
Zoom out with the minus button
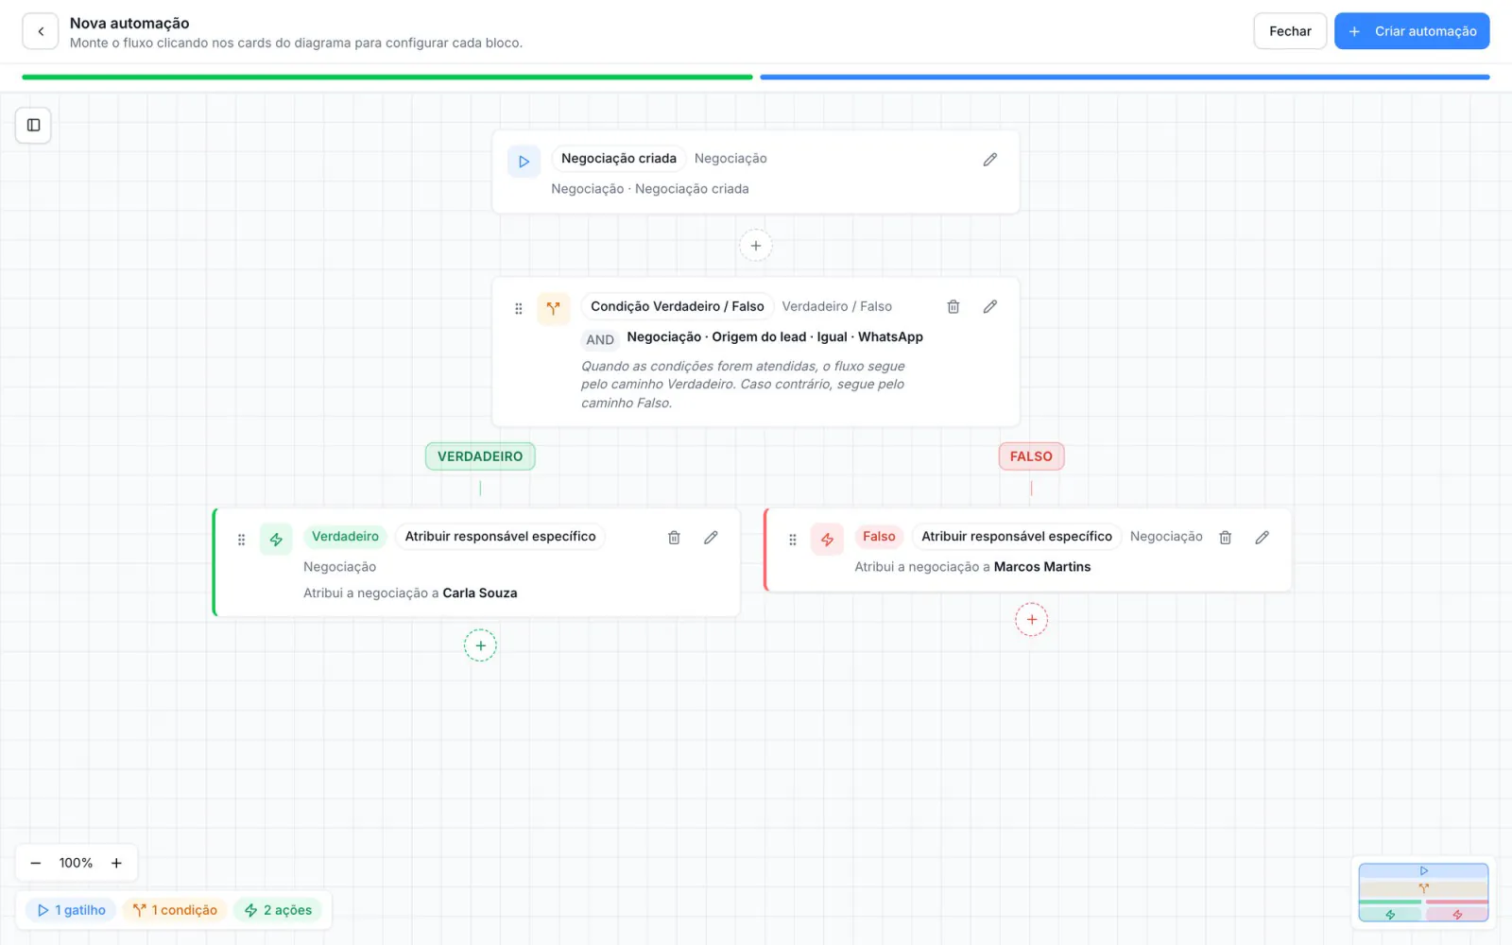tap(36, 863)
